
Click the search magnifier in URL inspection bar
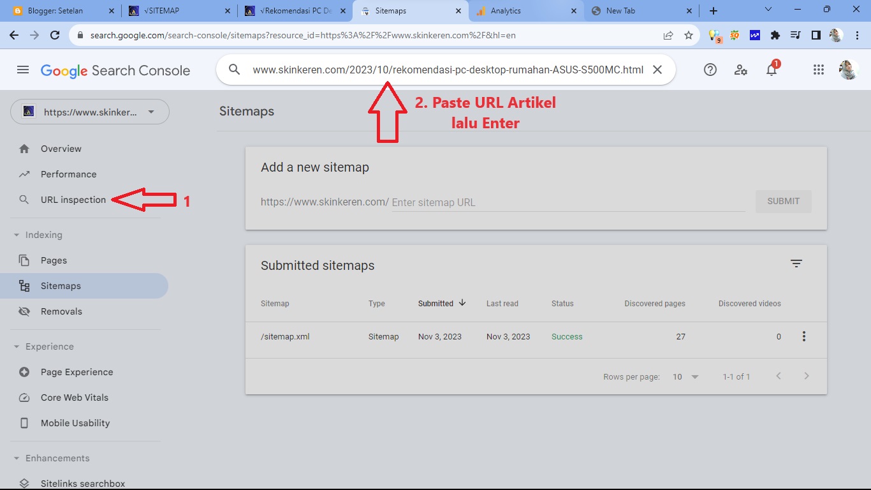[235, 70]
